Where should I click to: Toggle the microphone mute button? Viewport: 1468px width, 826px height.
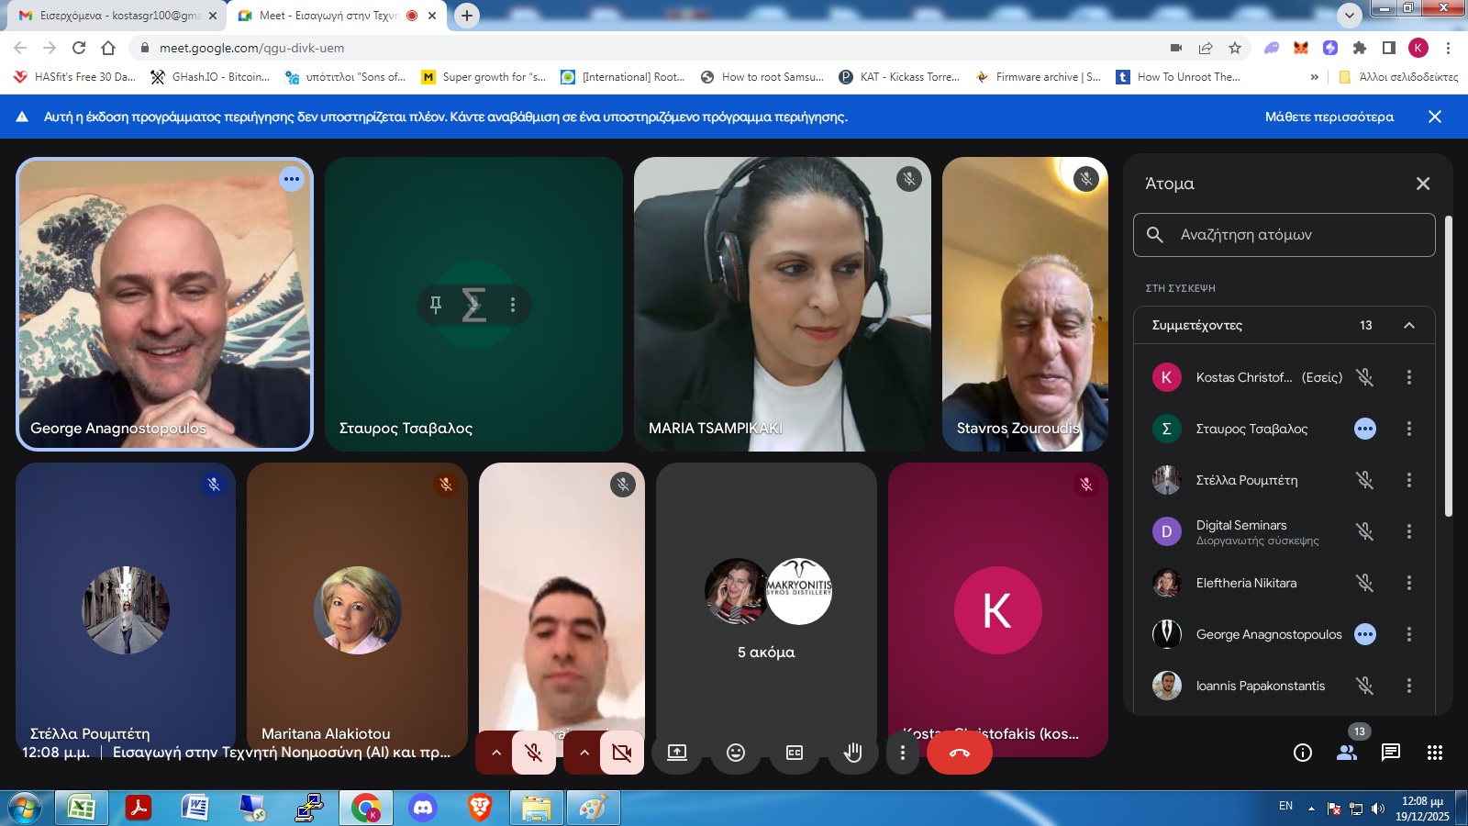(x=533, y=753)
